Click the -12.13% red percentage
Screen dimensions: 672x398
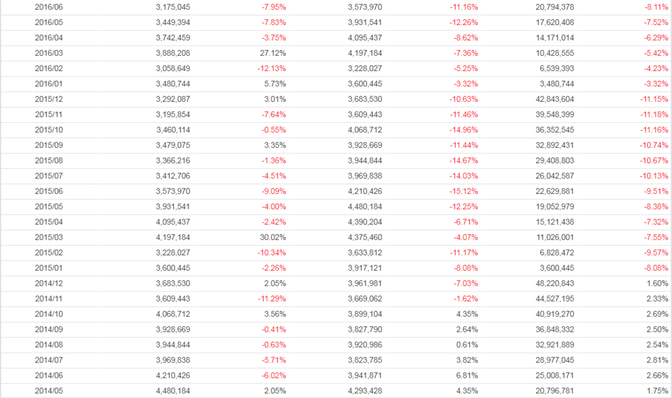271,68
